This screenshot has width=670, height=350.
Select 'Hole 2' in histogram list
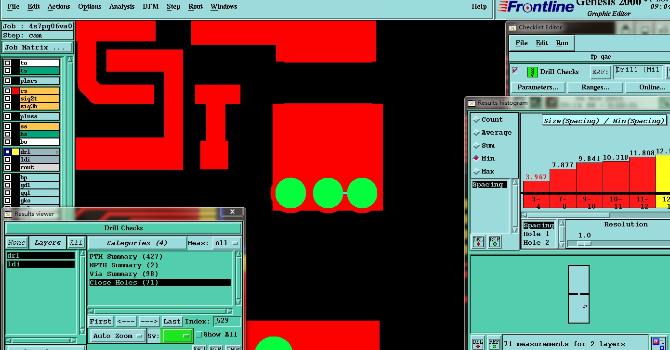click(536, 243)
